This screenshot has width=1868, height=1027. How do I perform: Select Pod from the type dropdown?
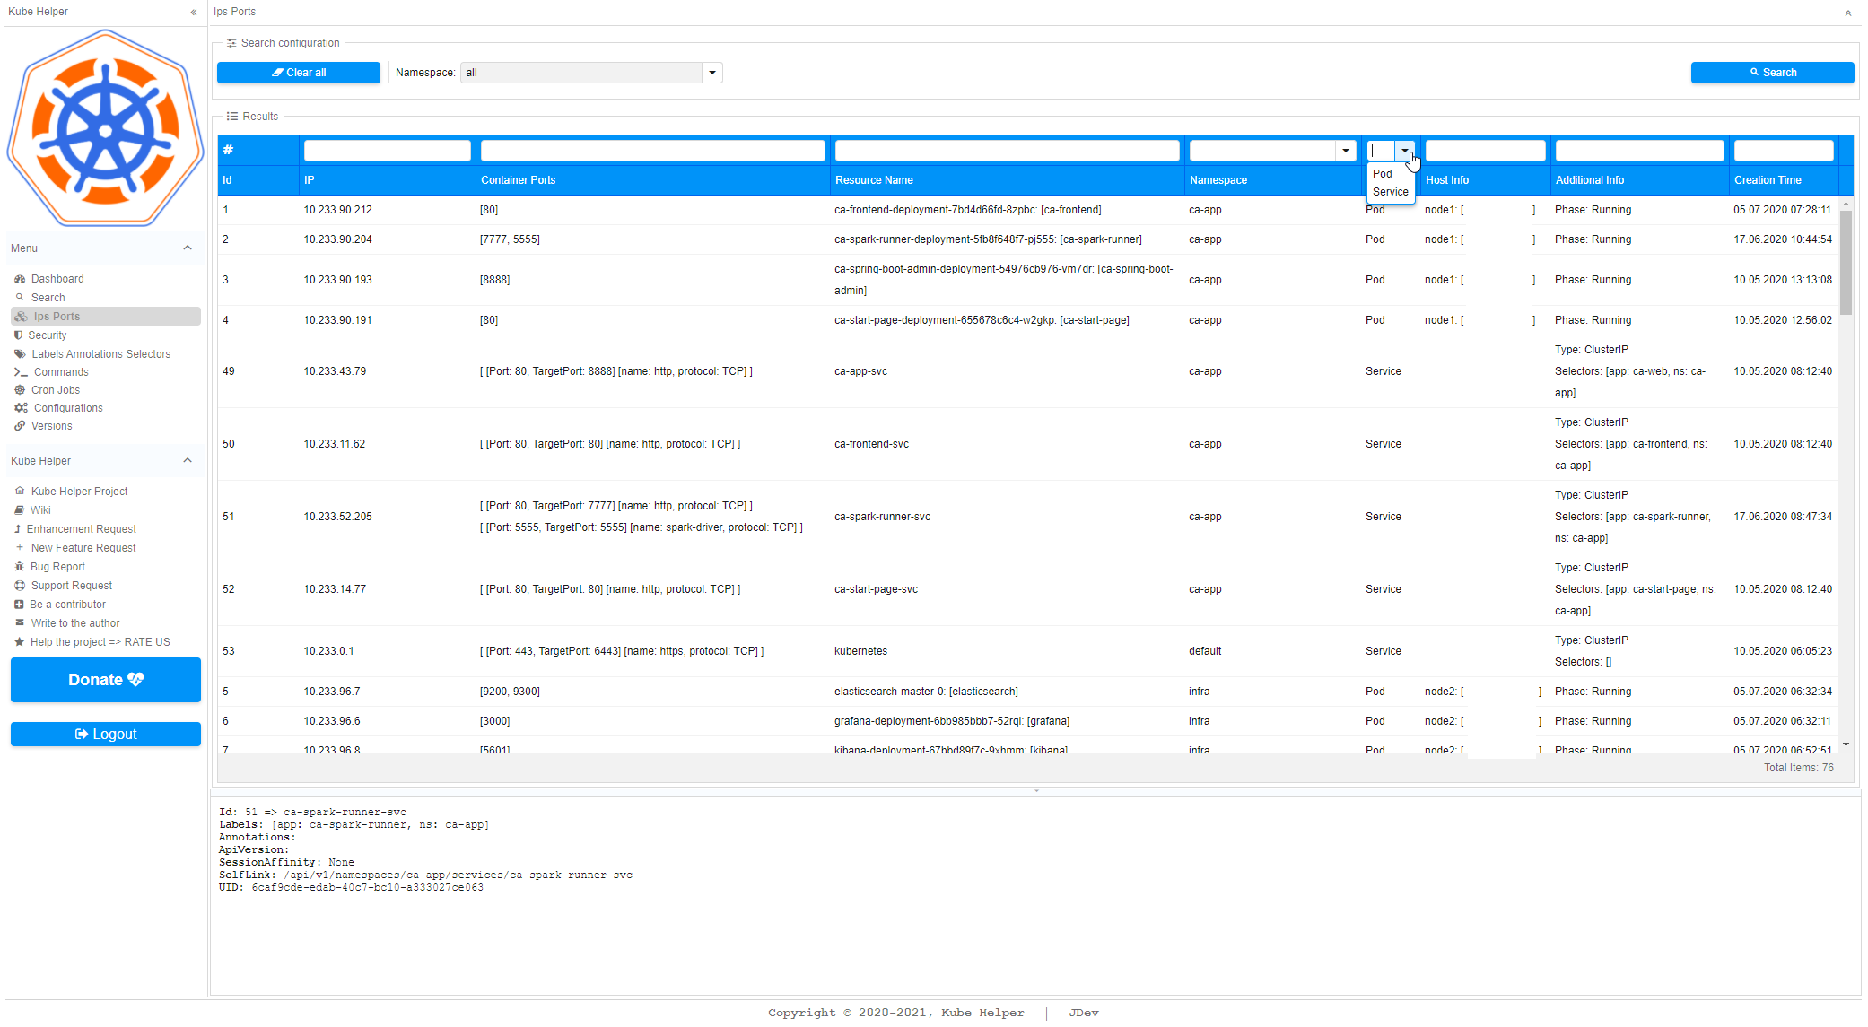tap(1382, 174)
